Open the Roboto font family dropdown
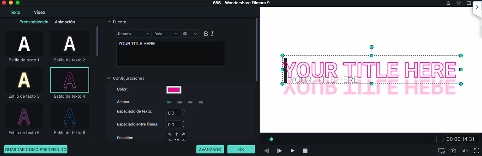 [134, 34]
